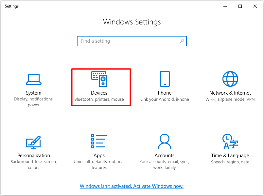Image resolution: width=264 pixels, height=196 pixels.
Task: Click 'Display, notifications, power' description
Action: (x=34, y=102)
